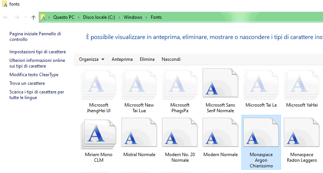
Task: Click the Miriam Mono CLM label text
Action: [x=99, y=157]
